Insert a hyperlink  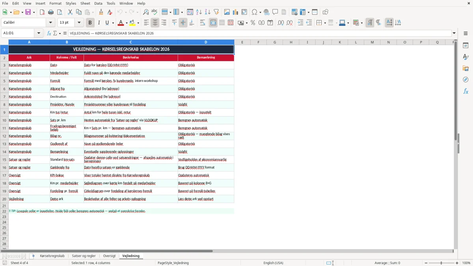click(267, 12)
